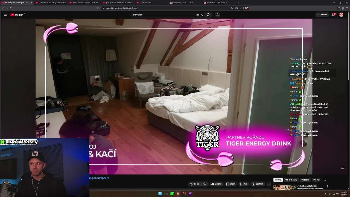The height and width of the screenshot is (197, 350).
Task: Download the video with Stiahnuť
Action: tap(257, 184)
